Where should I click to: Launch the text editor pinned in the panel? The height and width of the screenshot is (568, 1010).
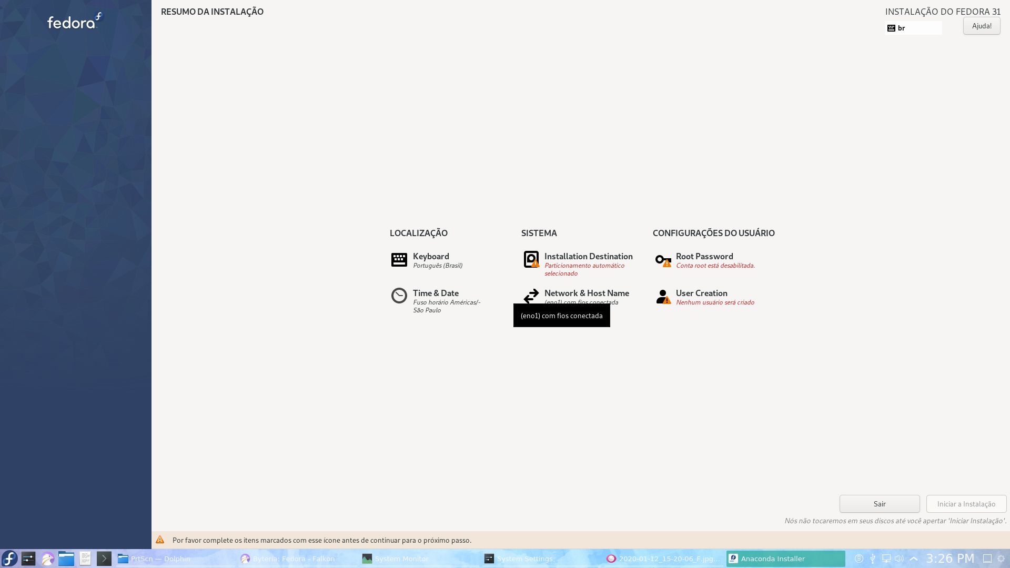tap(85, 559)
